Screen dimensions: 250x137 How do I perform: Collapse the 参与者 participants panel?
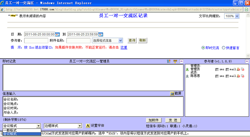[x=246, y=61]
